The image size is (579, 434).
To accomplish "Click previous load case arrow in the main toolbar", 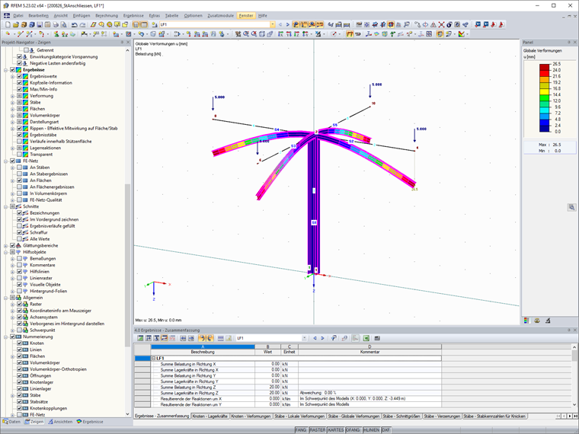I will pyautogui.click(x=280, y=24).
